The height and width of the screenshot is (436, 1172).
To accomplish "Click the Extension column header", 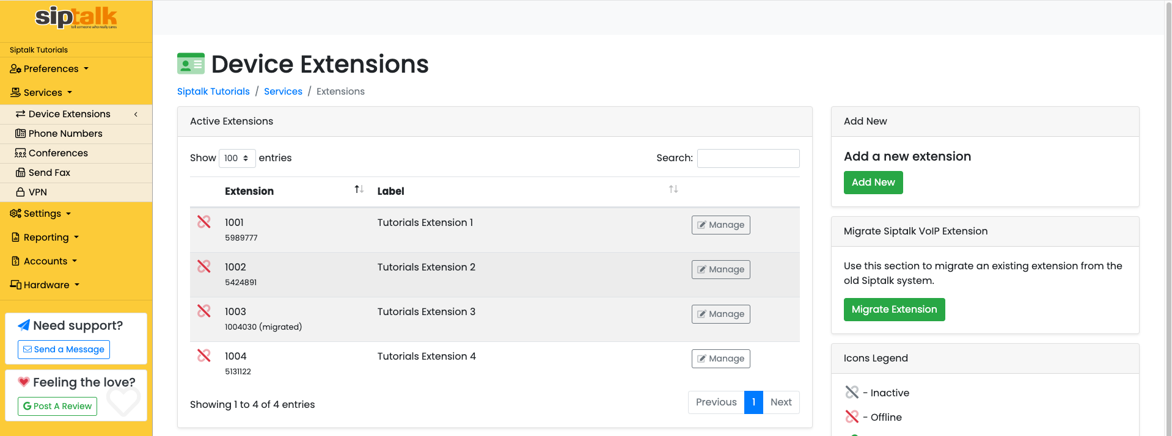I will (x=249, y=191).
